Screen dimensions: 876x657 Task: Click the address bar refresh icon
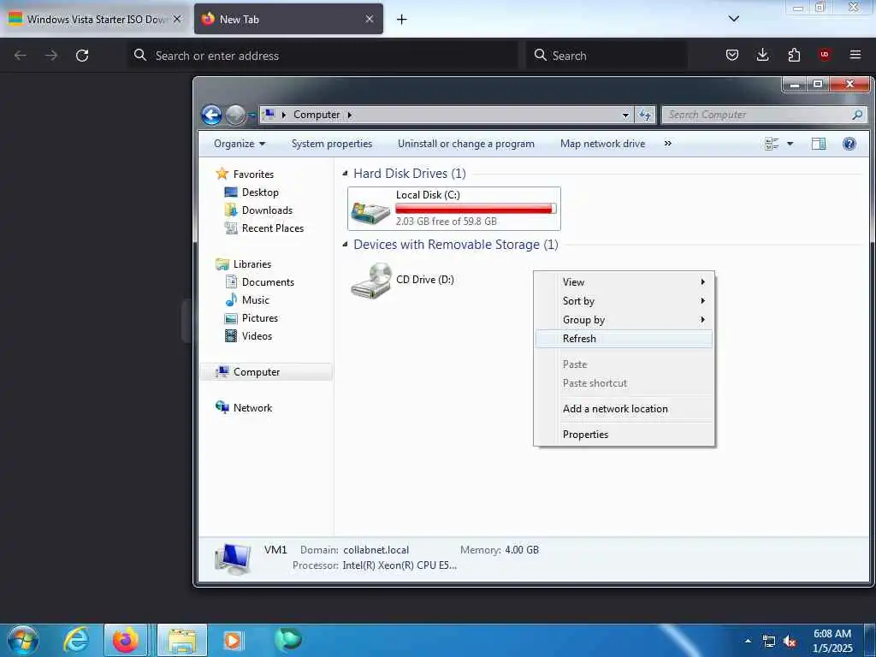tap(645, 115)
